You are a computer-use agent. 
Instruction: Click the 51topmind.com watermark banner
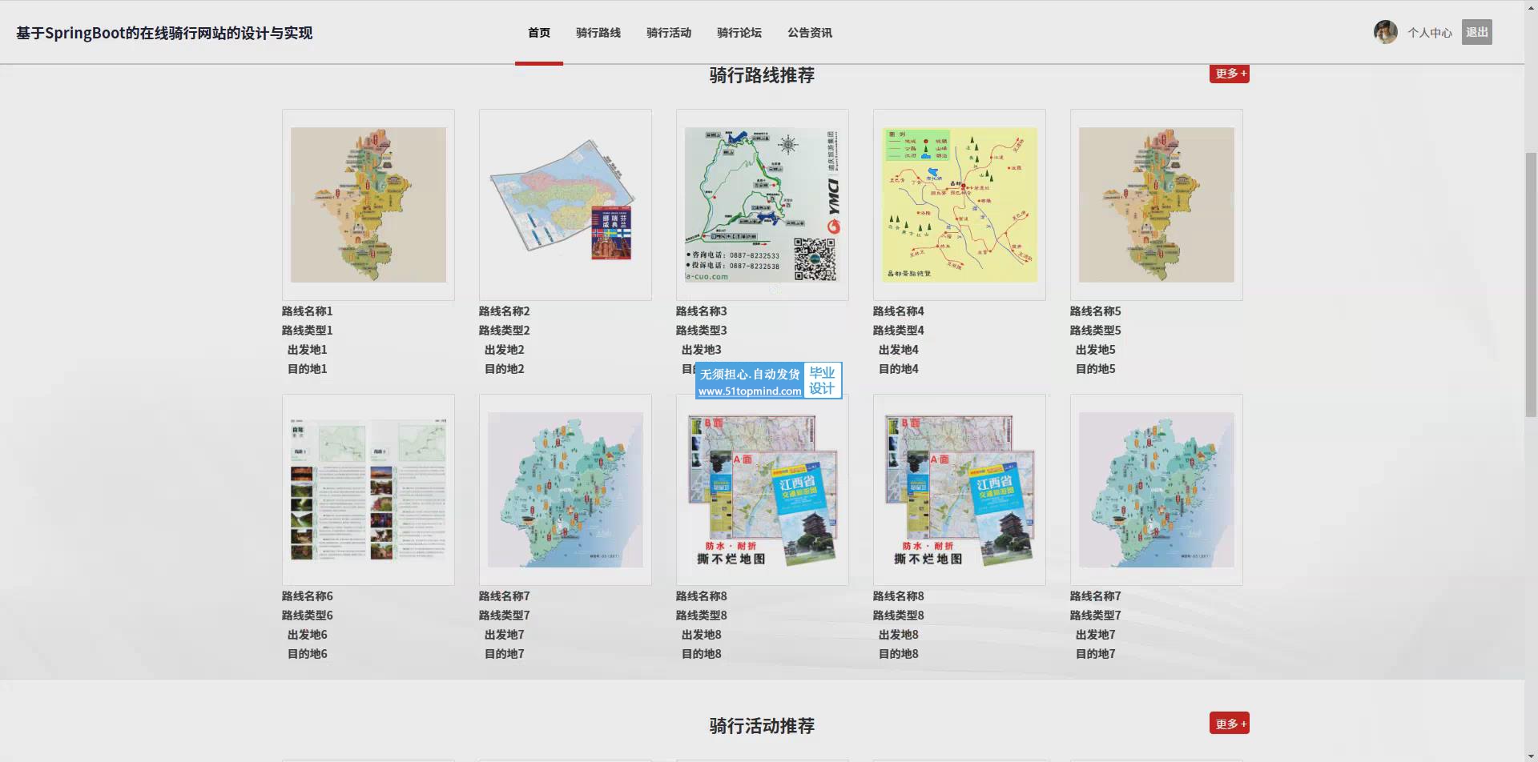click(x=767, y=381)
